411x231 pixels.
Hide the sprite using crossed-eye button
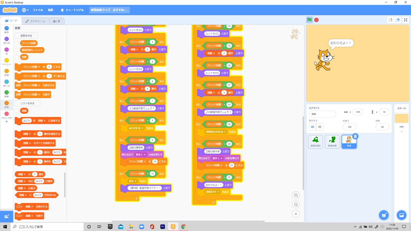[320, 127]
